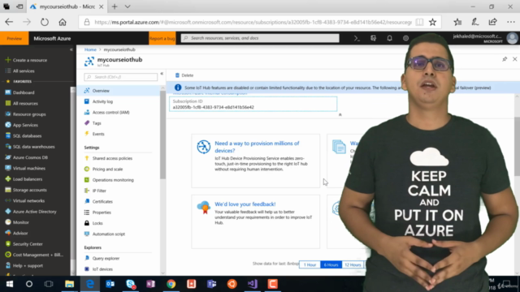Screen dimensions: 520x292
Task: Open Properties of the hub
Action: 97,213
